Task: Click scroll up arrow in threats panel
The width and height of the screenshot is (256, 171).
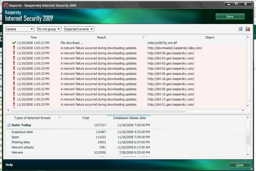Action: click(248, 118)
